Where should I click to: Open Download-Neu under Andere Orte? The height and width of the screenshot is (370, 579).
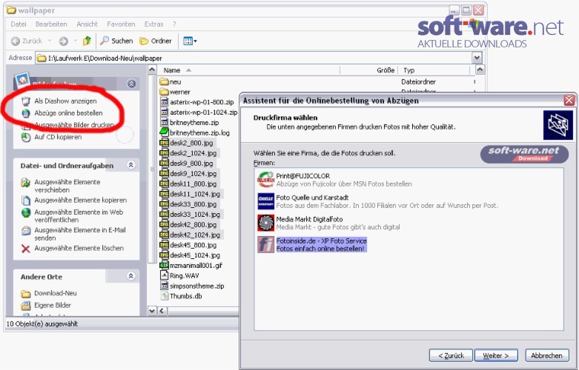pyautogui.click(x=56, y=293)
